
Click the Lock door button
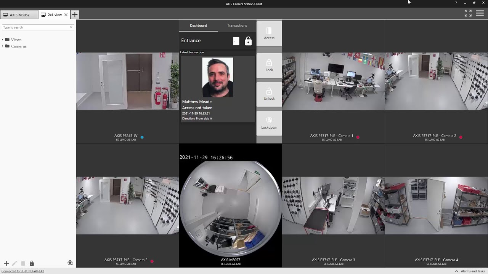coord(269,65)
